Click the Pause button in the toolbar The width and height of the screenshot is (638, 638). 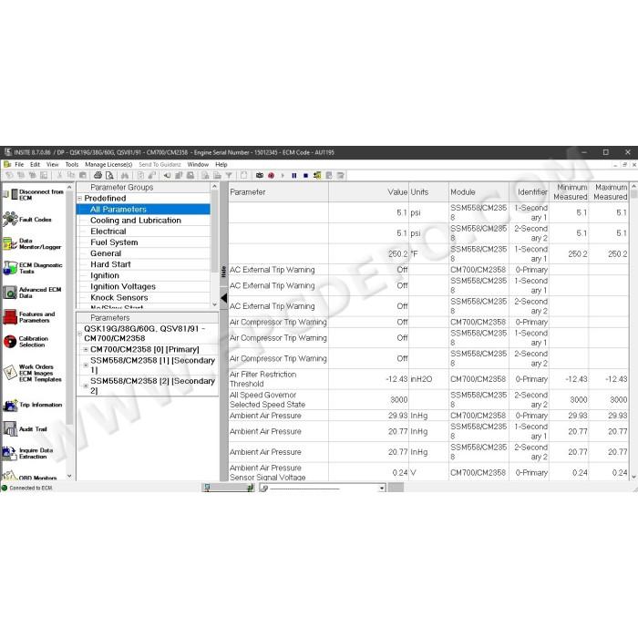(294, 175)
